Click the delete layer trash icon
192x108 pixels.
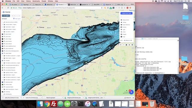click(x=19, y=16)
